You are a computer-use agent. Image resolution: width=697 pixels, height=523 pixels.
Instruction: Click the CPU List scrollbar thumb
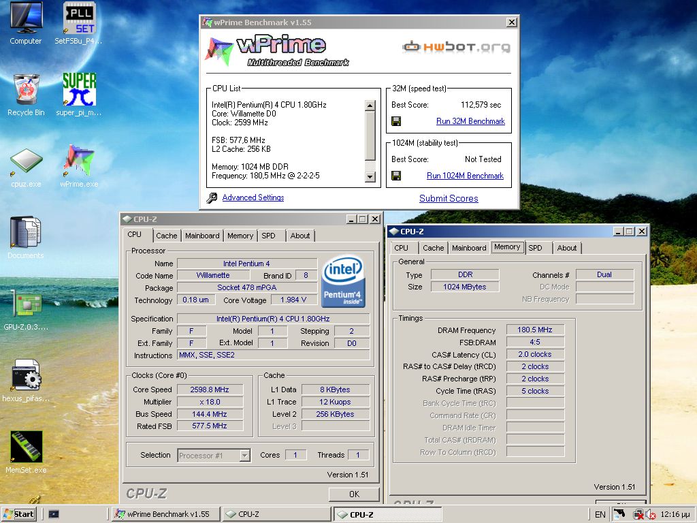pos(370,136)
